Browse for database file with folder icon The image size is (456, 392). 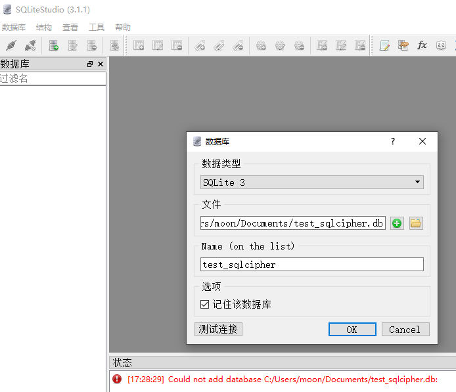[416, 223]
